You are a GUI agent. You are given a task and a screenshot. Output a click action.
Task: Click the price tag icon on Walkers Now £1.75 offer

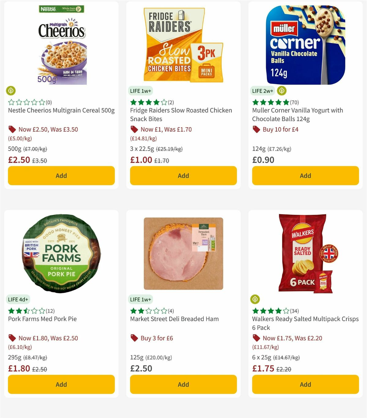click(x=256, y=338)
